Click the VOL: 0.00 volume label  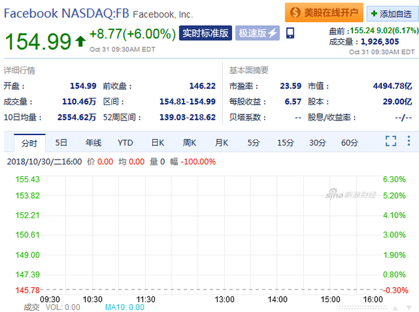63,307
